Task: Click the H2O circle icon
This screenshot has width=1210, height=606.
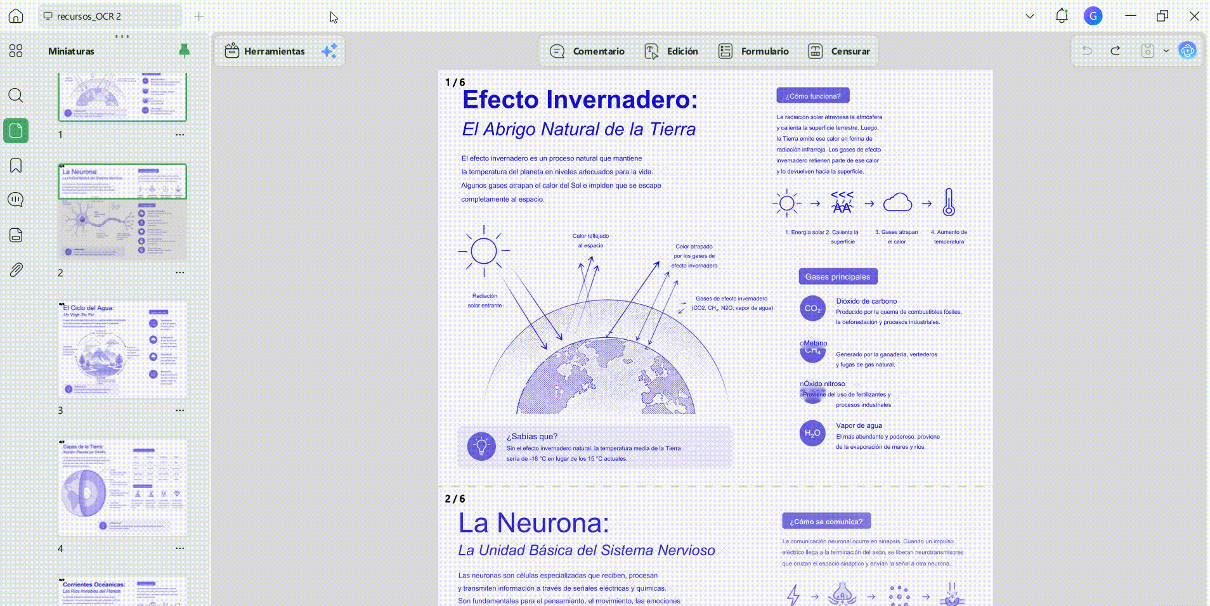Action: coord(812,433)
